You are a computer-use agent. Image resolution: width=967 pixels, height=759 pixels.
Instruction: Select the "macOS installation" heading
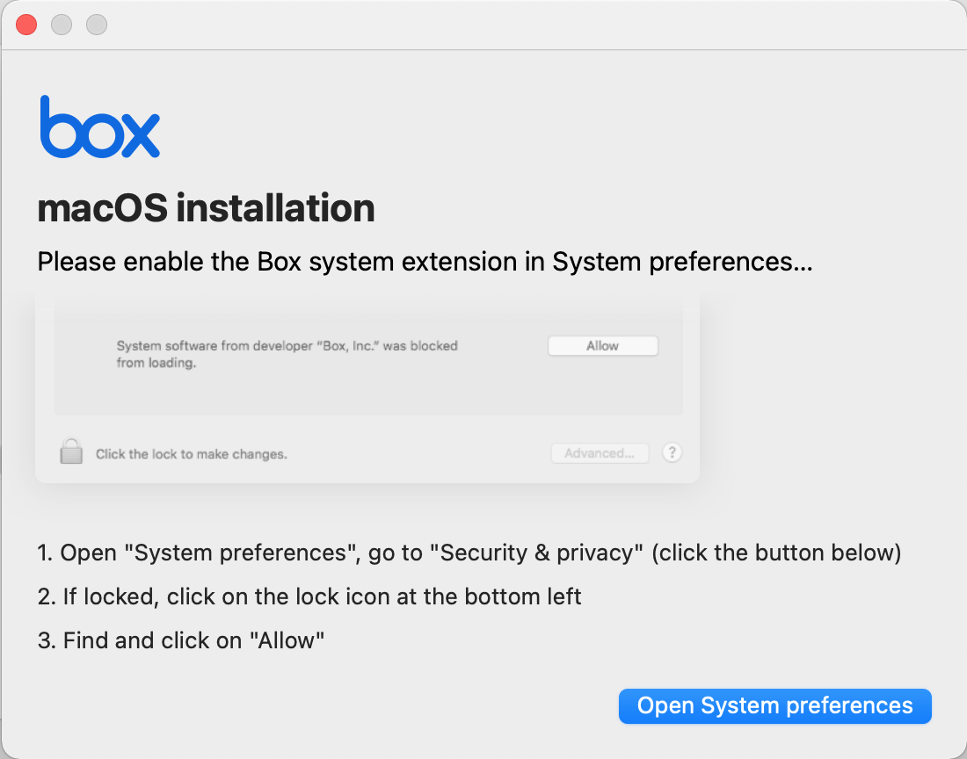[206, 208]
